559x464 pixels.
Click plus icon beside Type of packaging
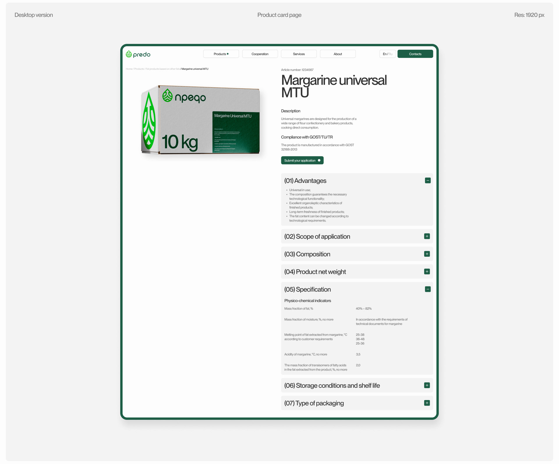click(x=427, y=403)
